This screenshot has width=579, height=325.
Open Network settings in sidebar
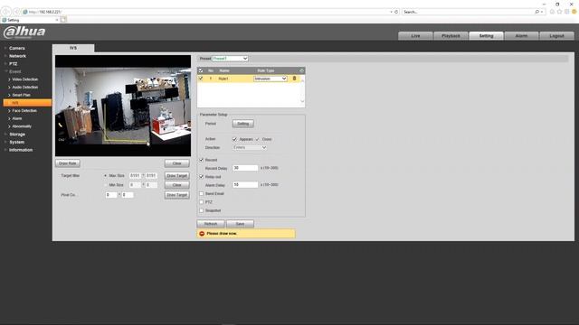[17, 56]
